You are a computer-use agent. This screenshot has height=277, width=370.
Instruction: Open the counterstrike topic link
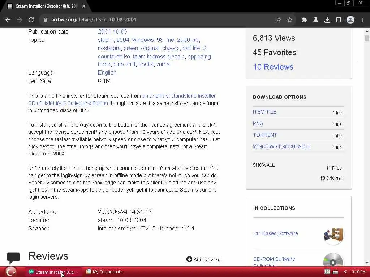click(114, 57)
